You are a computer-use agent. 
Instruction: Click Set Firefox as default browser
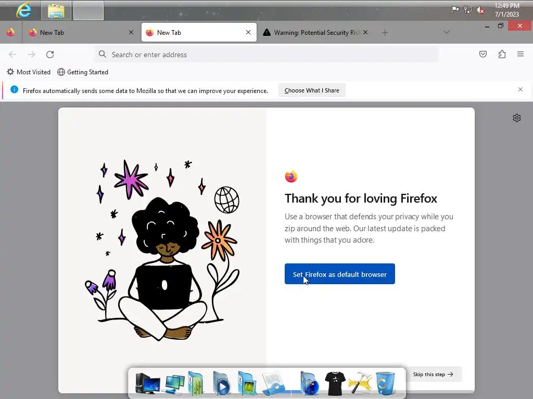tap(339, 274)
